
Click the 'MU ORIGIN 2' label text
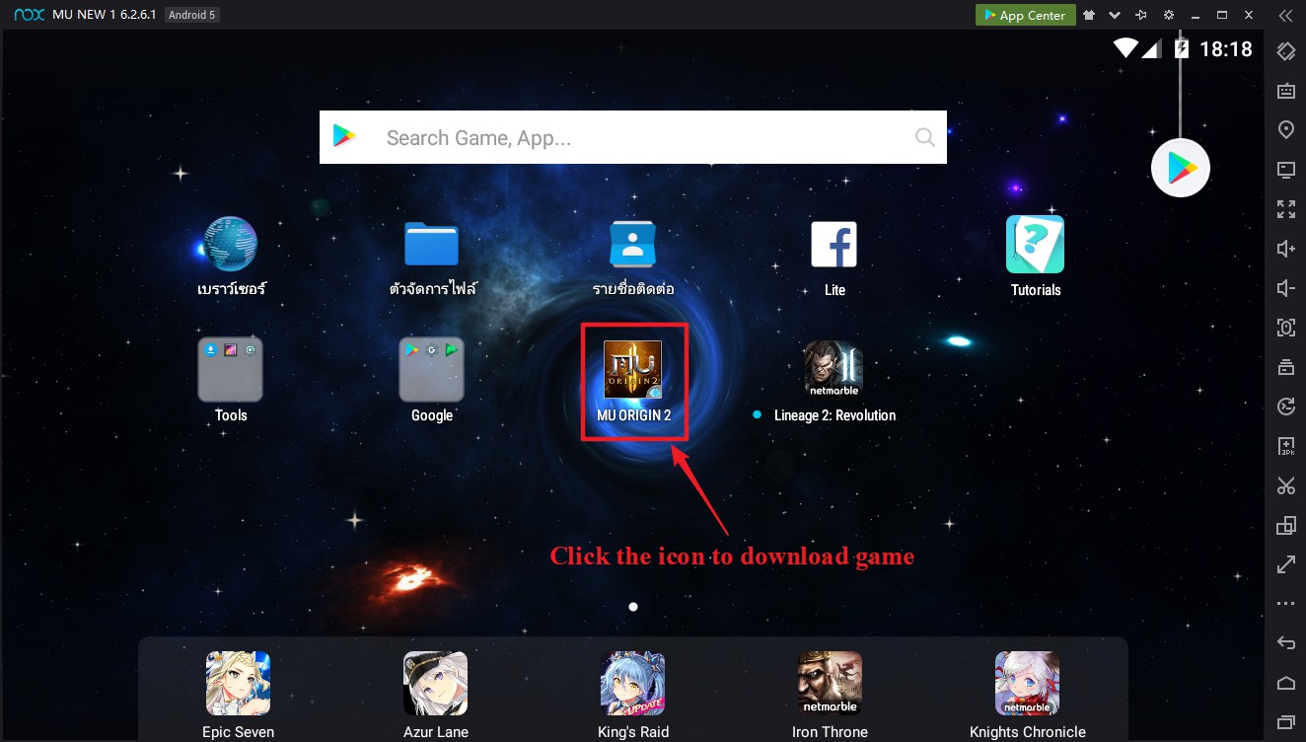(633, 415)
